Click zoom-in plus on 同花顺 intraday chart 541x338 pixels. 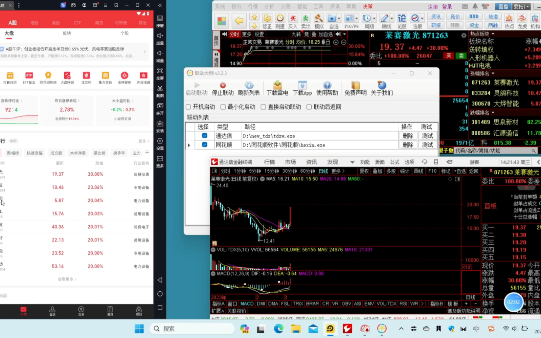click(336, 42)
